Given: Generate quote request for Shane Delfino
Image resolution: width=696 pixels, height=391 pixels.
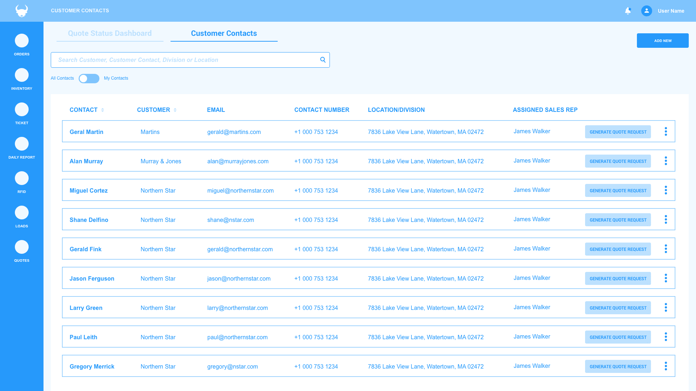Looking at the screenshot, I should coord(618,220).
